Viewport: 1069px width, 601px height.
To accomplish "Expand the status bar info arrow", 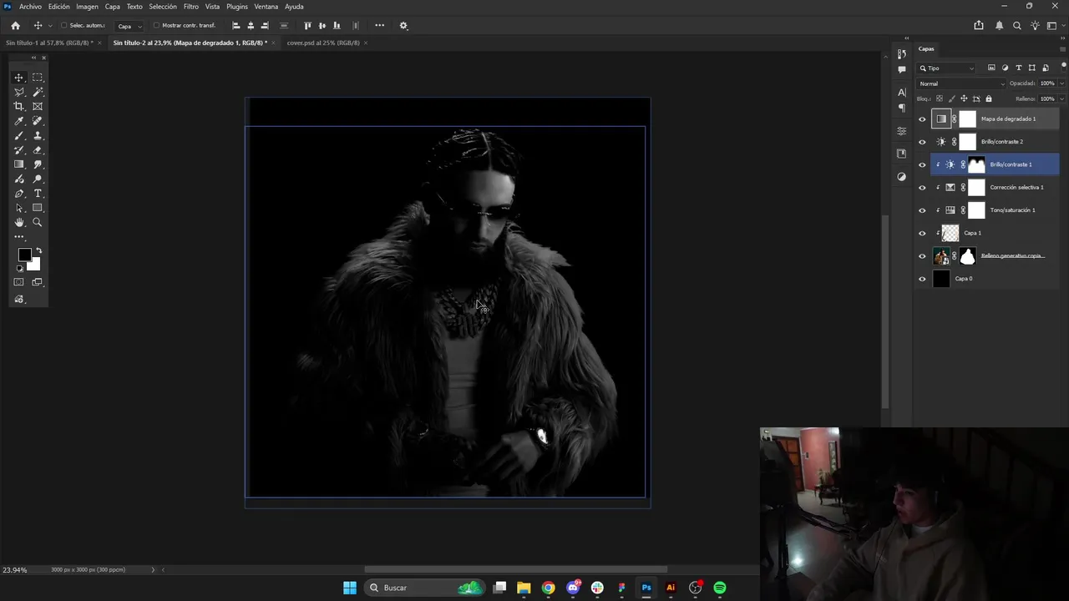I will pyautogui.click(x=153, y=570).
